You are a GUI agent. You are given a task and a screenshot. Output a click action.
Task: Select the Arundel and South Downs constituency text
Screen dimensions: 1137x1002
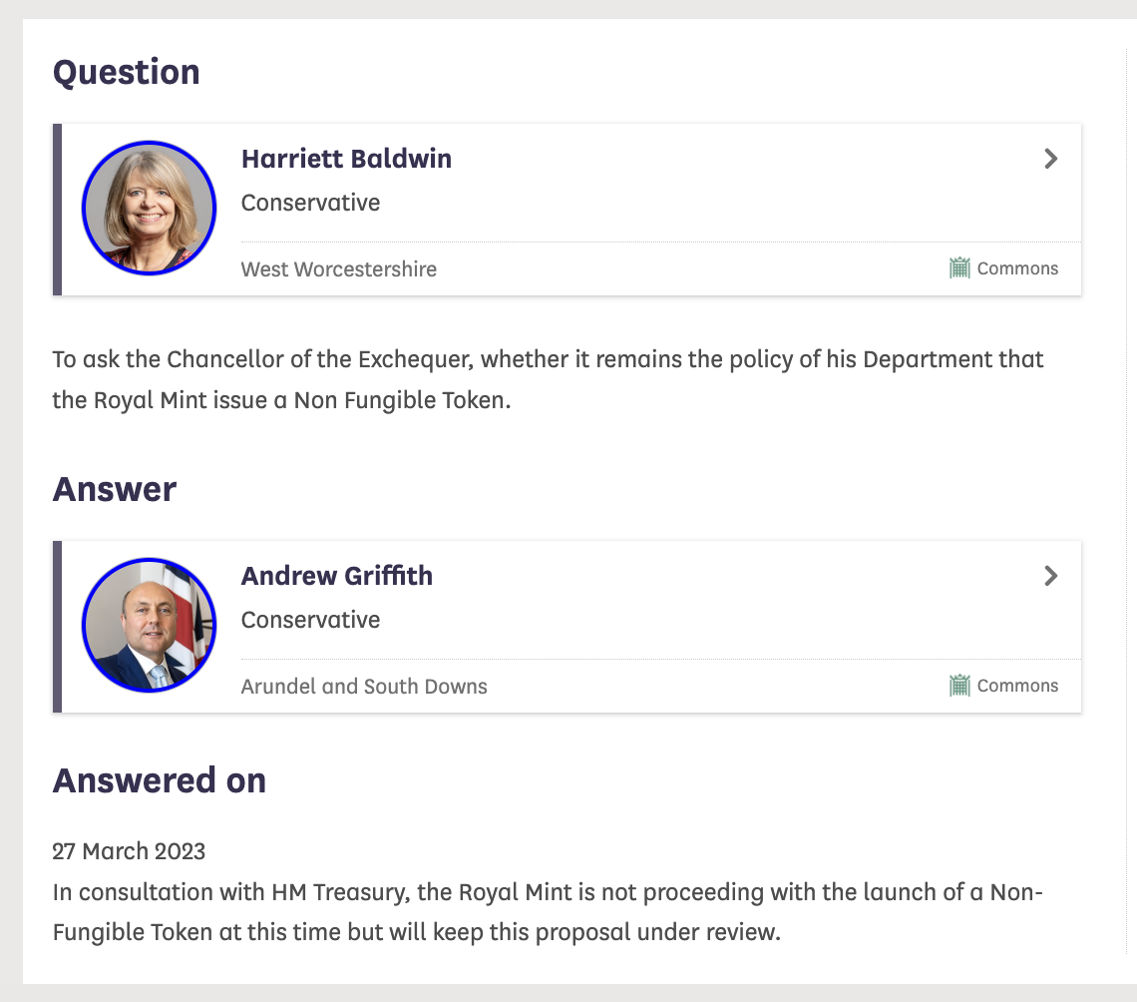click(x=364, y=687)
